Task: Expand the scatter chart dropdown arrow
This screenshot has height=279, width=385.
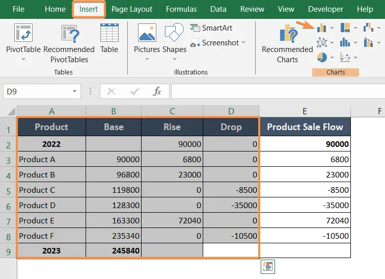Action: point(355,58)
